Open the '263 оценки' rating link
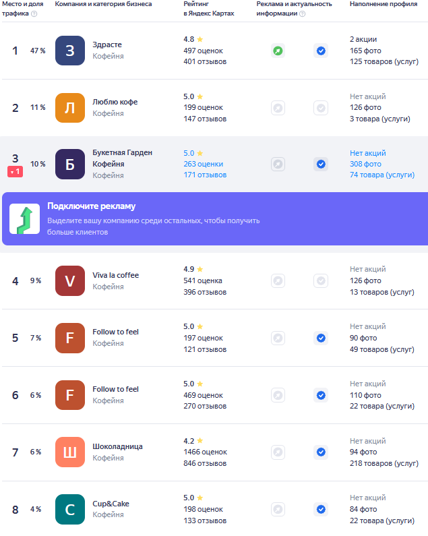The height and width of the screenshot is (536, 428). (x=203, y=164)
